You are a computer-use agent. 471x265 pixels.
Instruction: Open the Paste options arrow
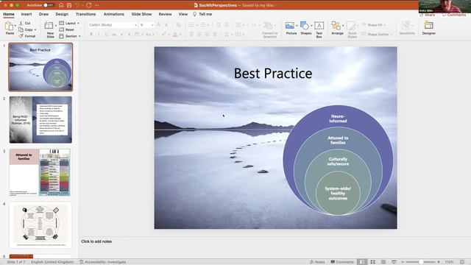coord(15,26)
